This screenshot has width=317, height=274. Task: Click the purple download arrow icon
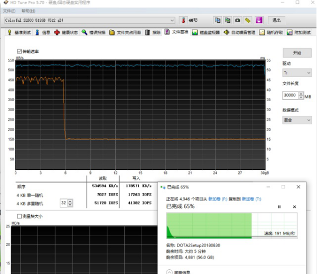[259, 20]
